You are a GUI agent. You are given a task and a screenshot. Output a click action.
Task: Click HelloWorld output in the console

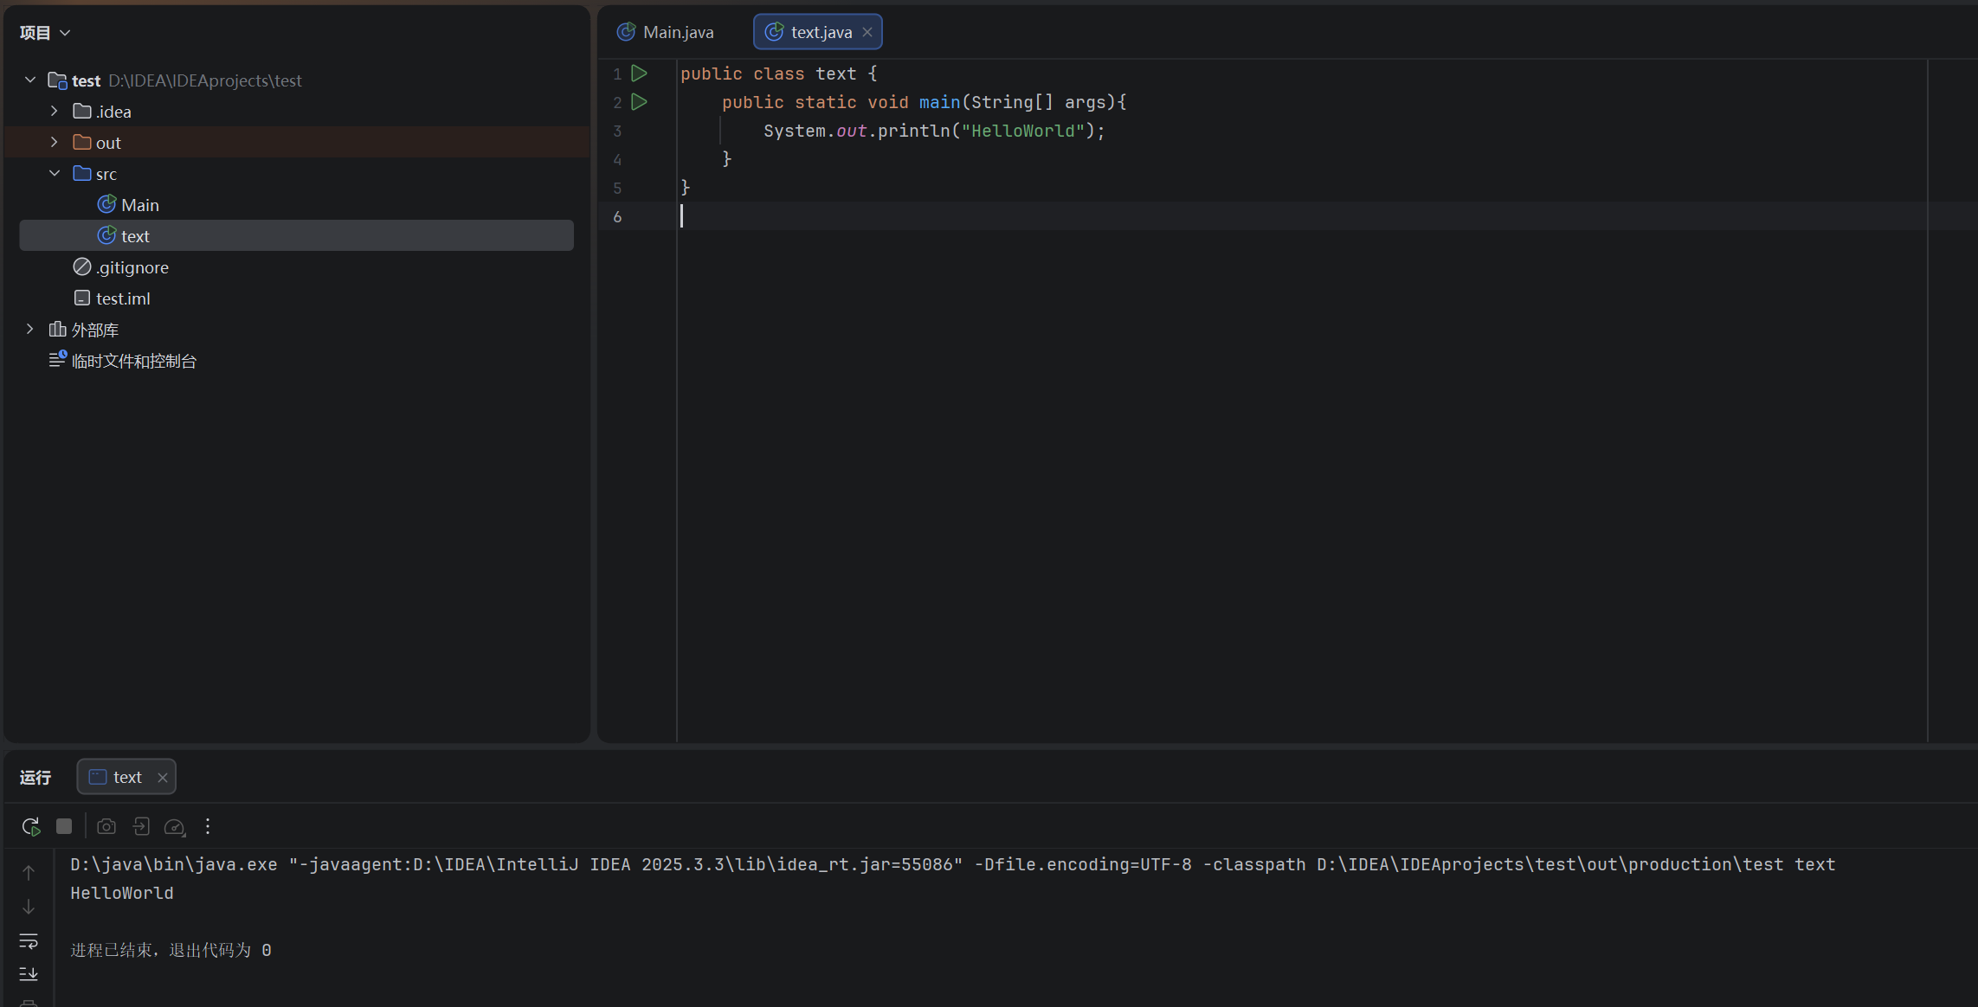click(x=122, y=893)
